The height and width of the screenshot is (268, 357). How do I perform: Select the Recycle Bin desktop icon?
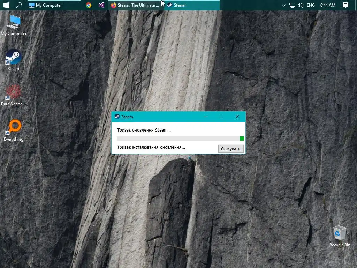point(340,236)
